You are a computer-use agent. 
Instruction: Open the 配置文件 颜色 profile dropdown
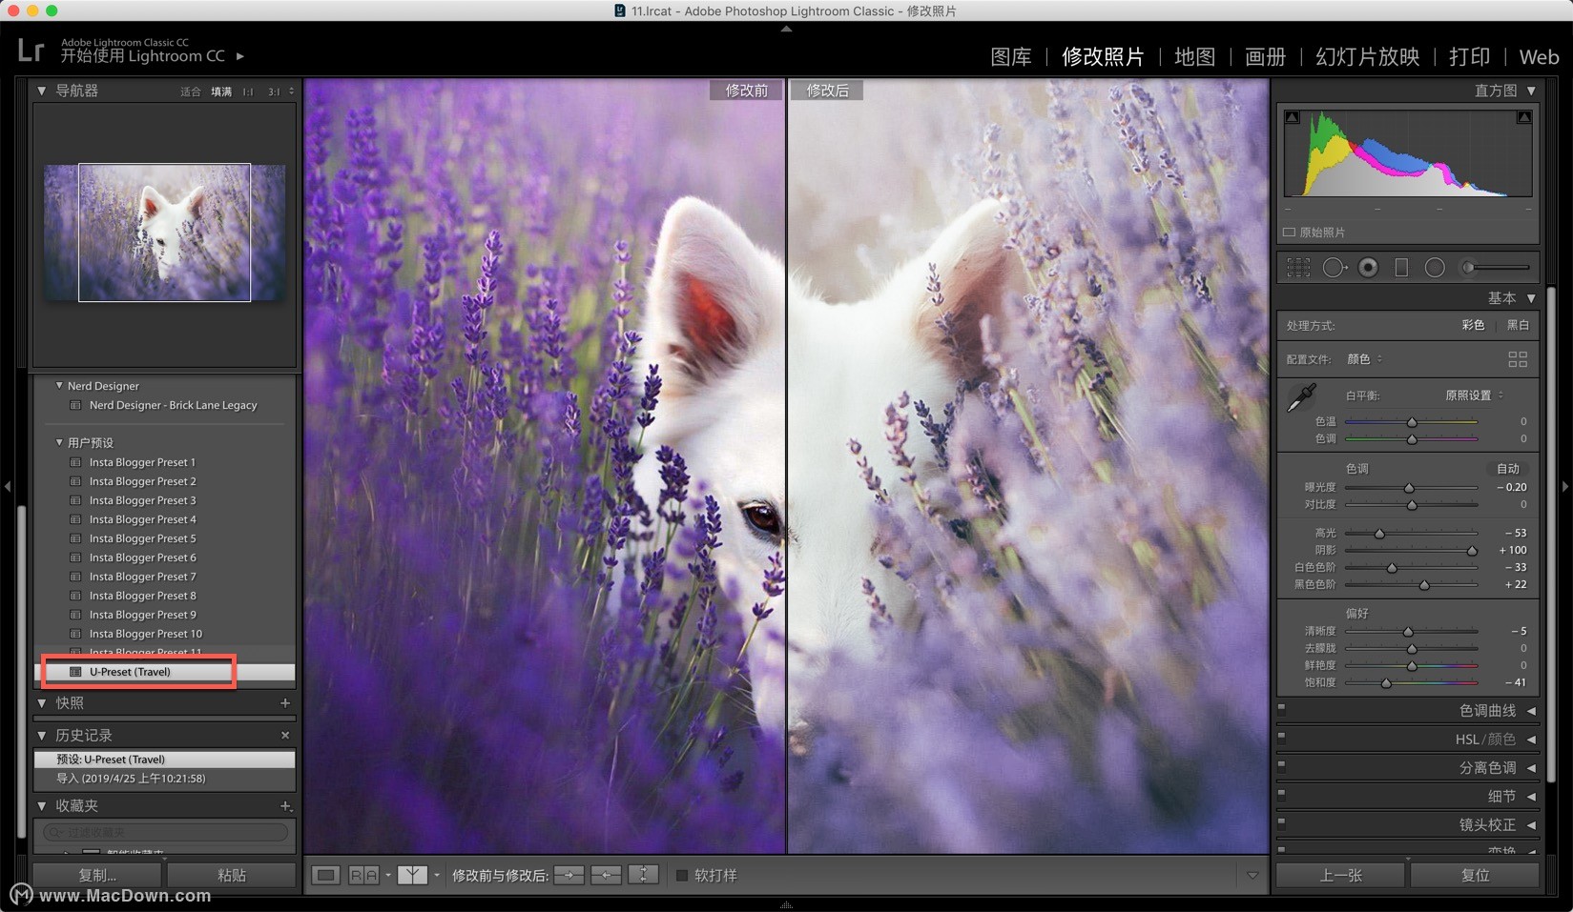click(1364, 359)
